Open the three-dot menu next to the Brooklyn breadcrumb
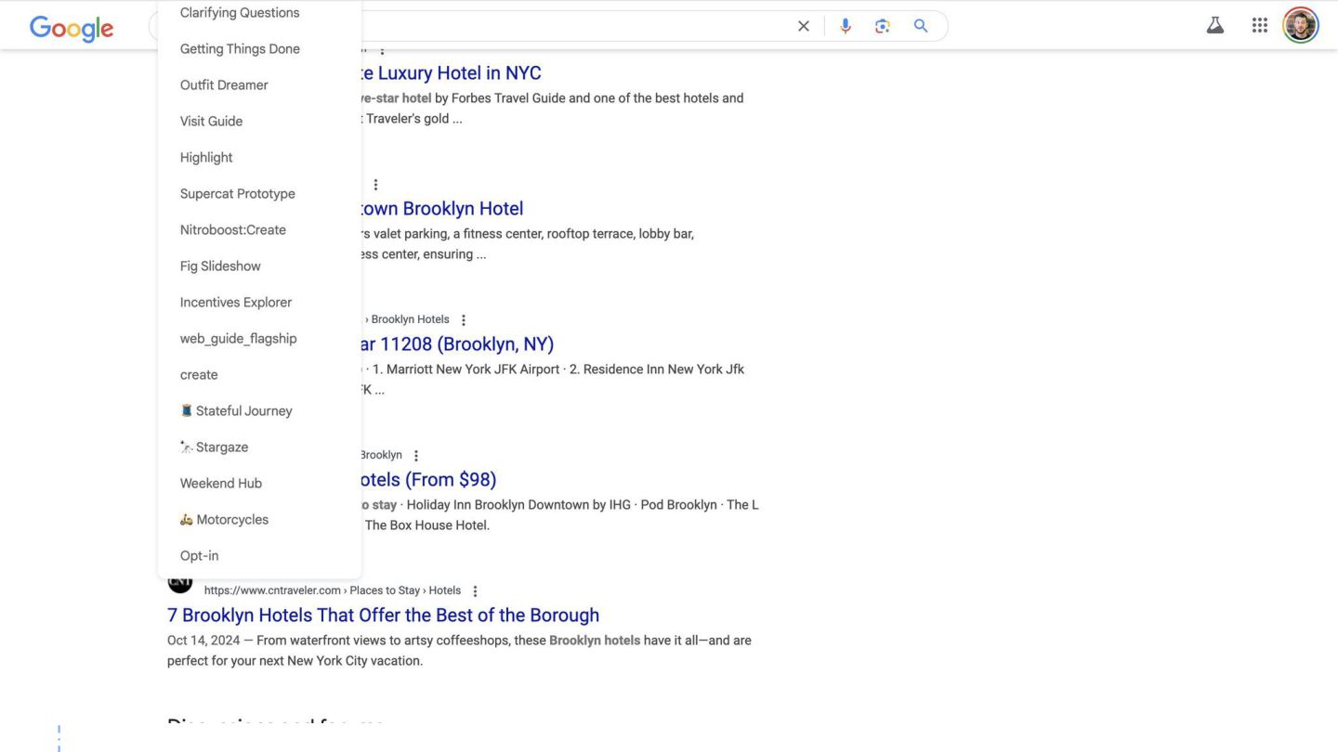This screenshot has height=752, width=1338. [x=416, y=456]
